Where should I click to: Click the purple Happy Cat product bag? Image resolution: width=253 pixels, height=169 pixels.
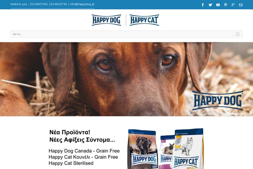[166, 152]
